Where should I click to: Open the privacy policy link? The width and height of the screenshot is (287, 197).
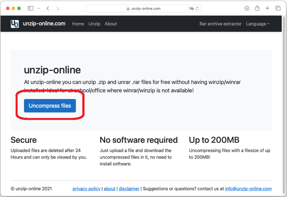[86, 189]
